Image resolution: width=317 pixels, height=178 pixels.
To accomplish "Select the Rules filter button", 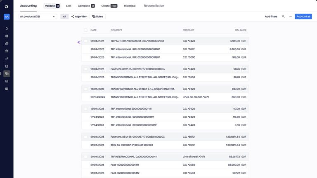I will (97, 16).
